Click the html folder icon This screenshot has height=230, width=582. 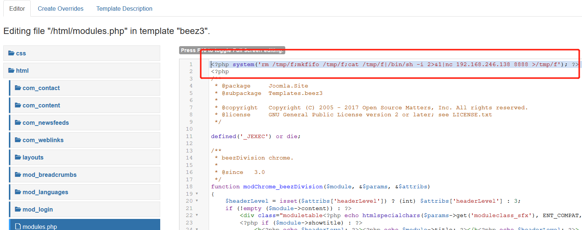click(11, 71)
